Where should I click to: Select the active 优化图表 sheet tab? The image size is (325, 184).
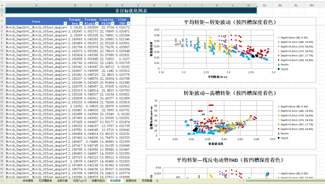(115, 181)
